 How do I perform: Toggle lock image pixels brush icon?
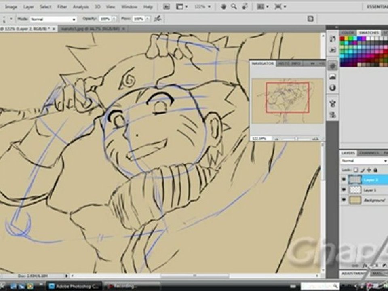point(363,170)
